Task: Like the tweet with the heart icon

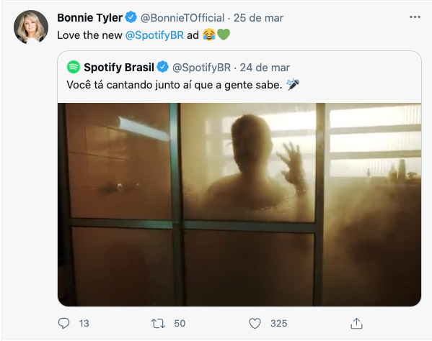Action: click(255, 324)
